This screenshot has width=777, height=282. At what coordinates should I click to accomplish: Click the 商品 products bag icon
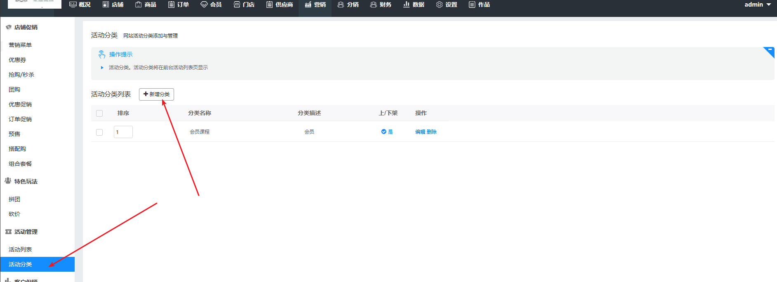(139, 5)
